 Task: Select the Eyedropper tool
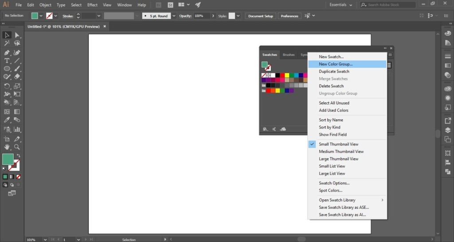pos(7,120)
